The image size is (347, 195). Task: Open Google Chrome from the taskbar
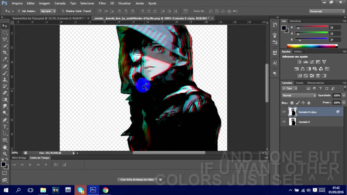(105, 190)
